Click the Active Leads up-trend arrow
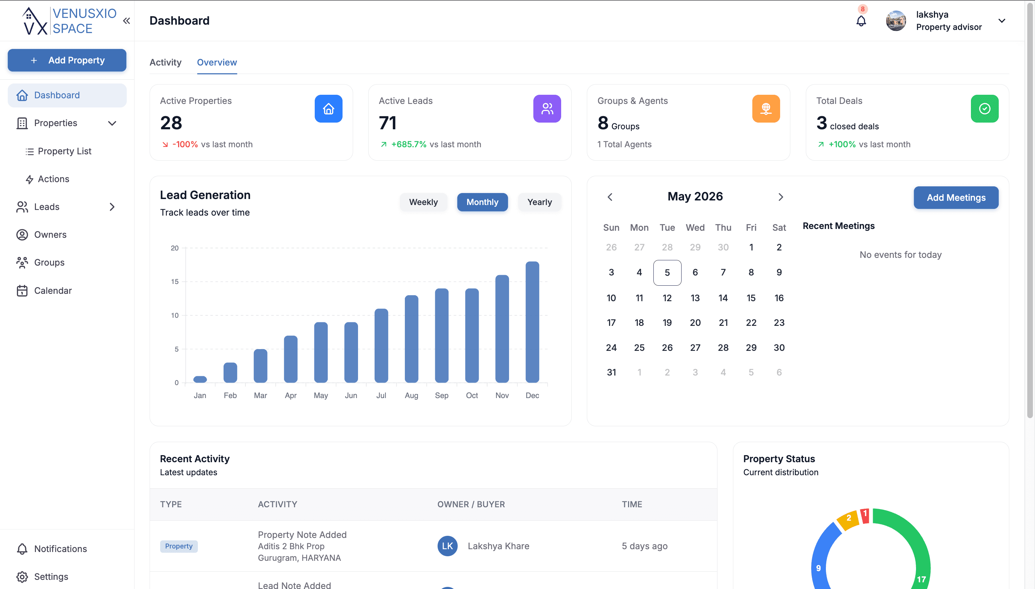Image resolution: width=1035 pixels, height=589 pixels. 383,144
